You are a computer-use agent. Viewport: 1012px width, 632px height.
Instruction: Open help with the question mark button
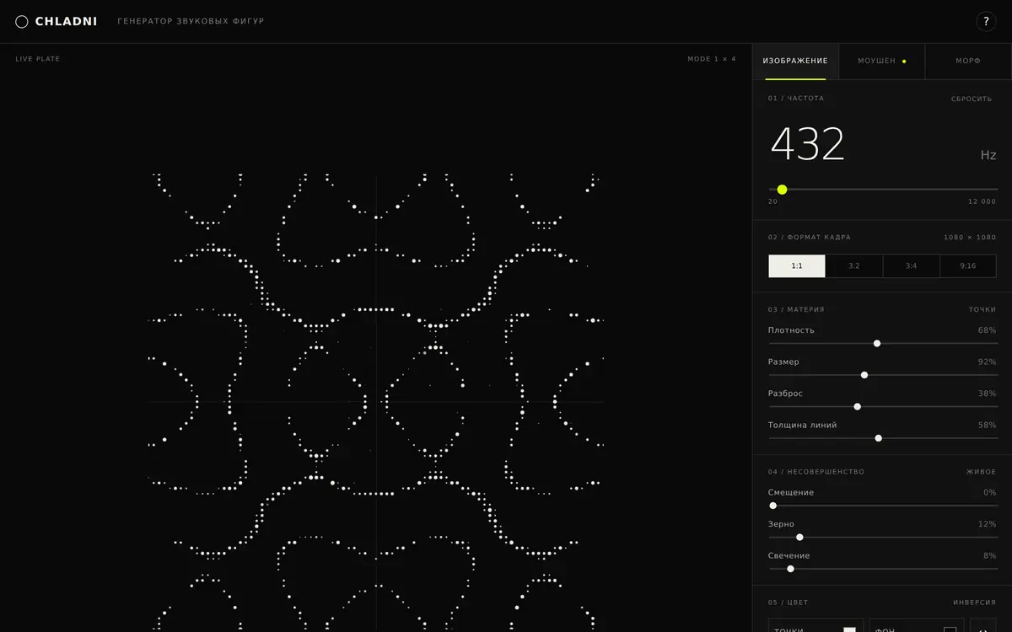986,22
